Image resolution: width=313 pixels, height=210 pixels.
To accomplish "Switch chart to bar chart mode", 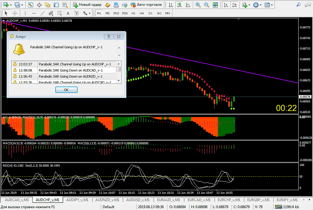I will (171, 5).
